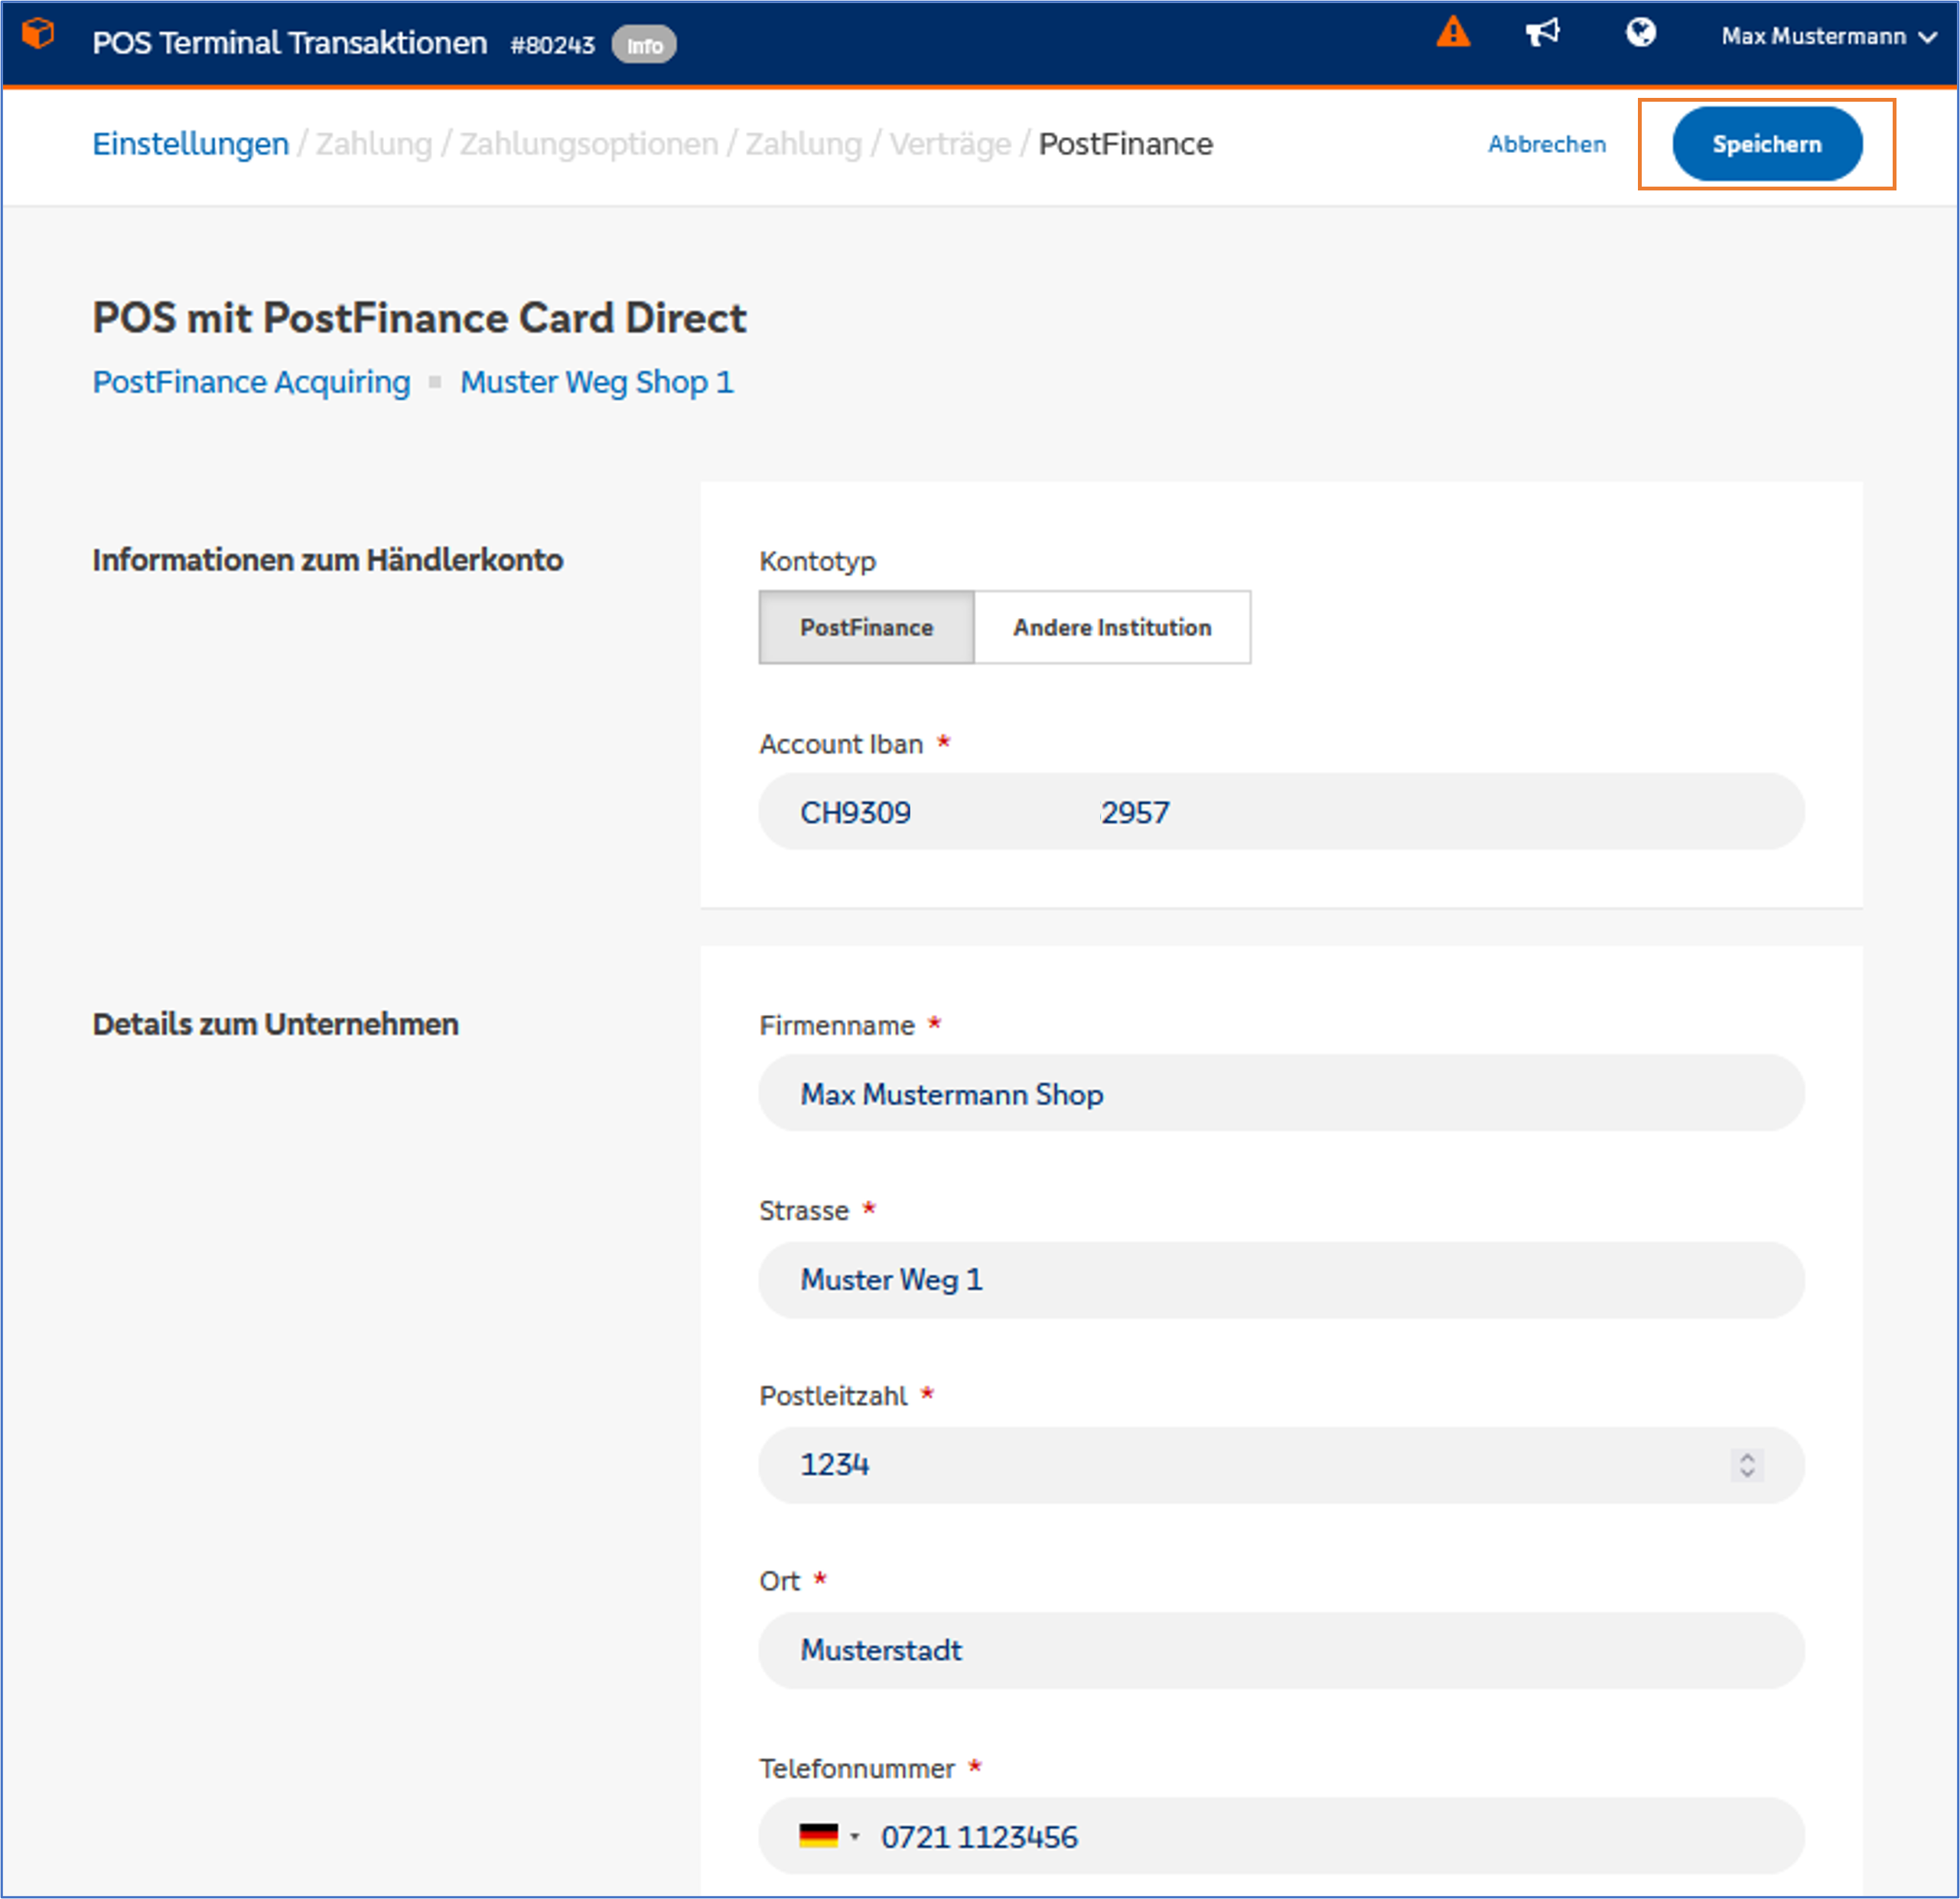Click the Abbrechen link
Screen dimensions: 1960x1899
(1546, 144)
